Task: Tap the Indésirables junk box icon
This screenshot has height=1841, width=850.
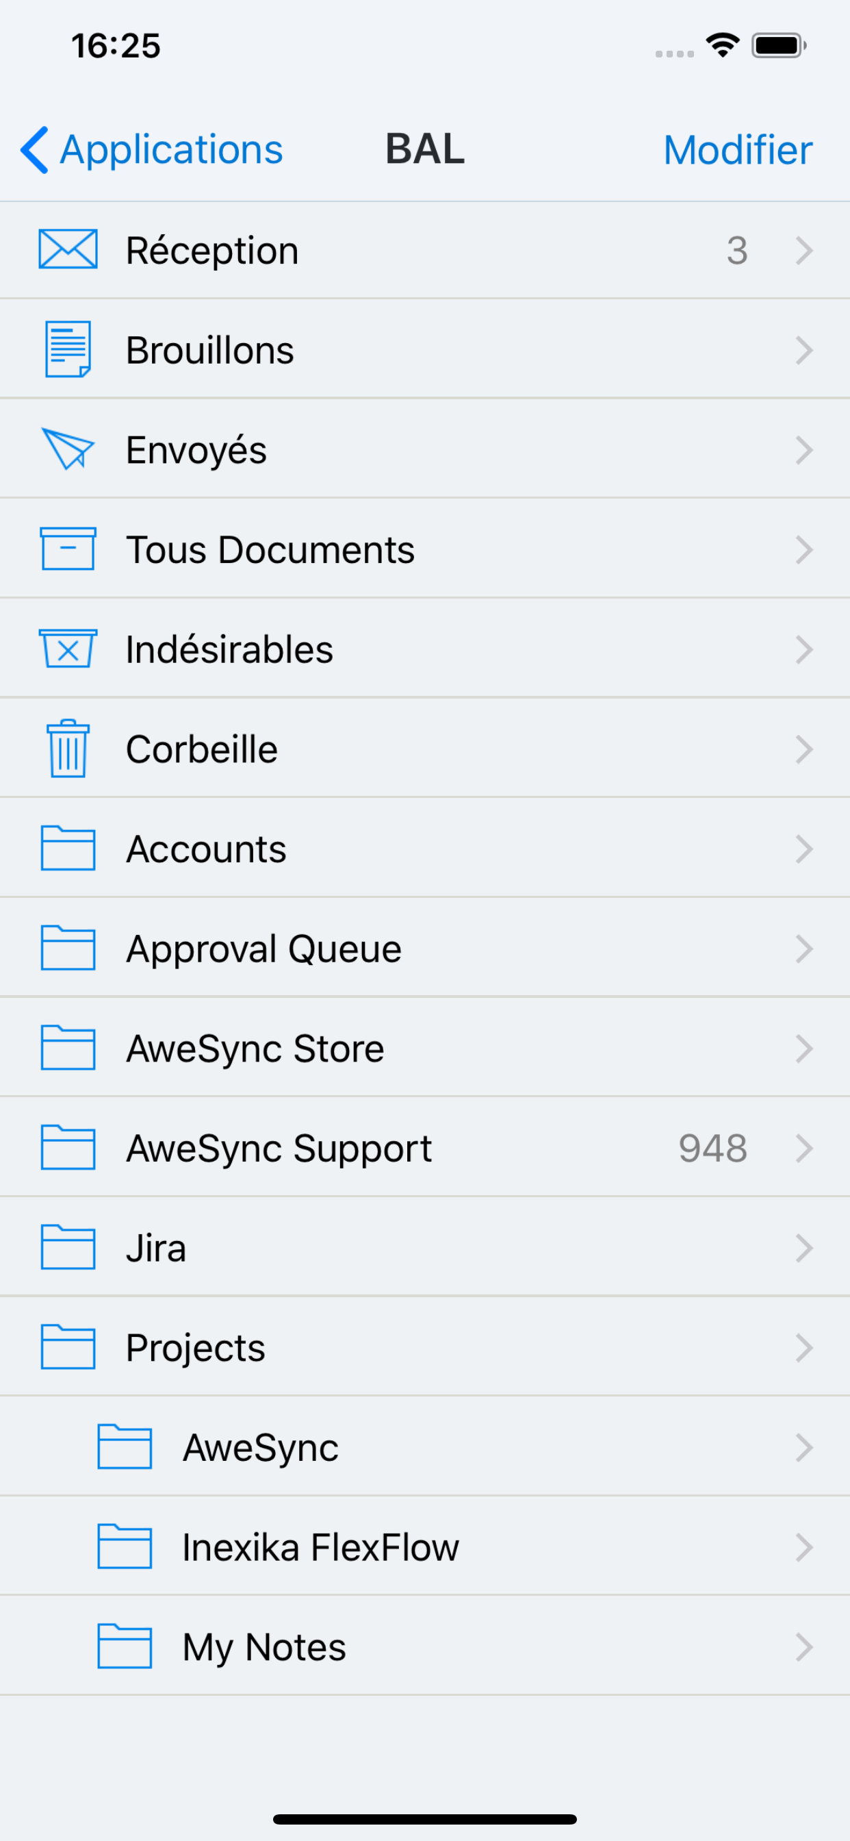Action: click(68, 649)
